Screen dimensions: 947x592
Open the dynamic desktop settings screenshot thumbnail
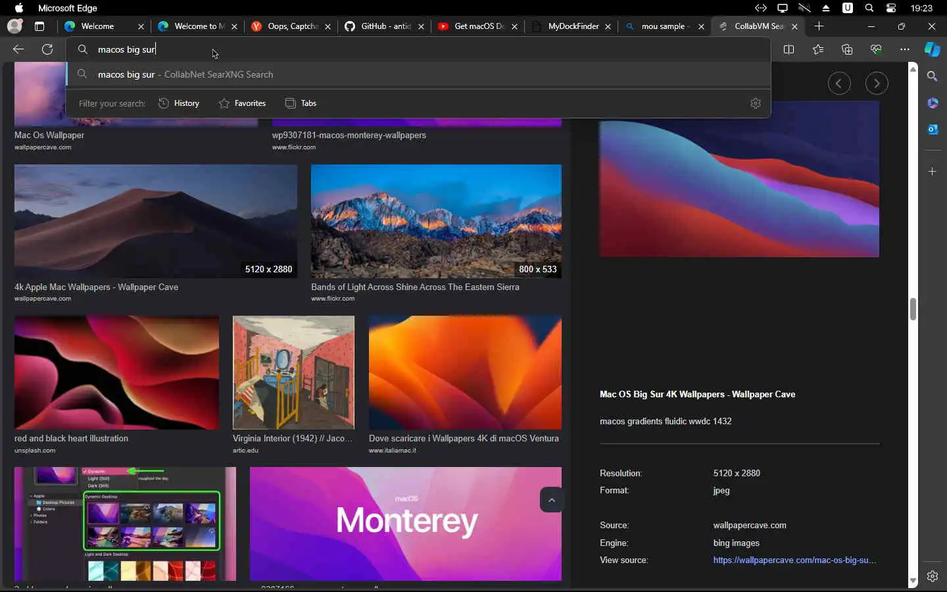[125, 524]
